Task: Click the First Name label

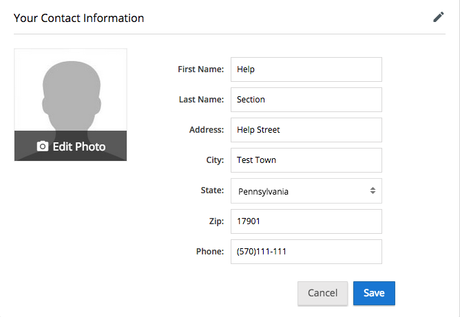Action: click(x=200, y=69)
